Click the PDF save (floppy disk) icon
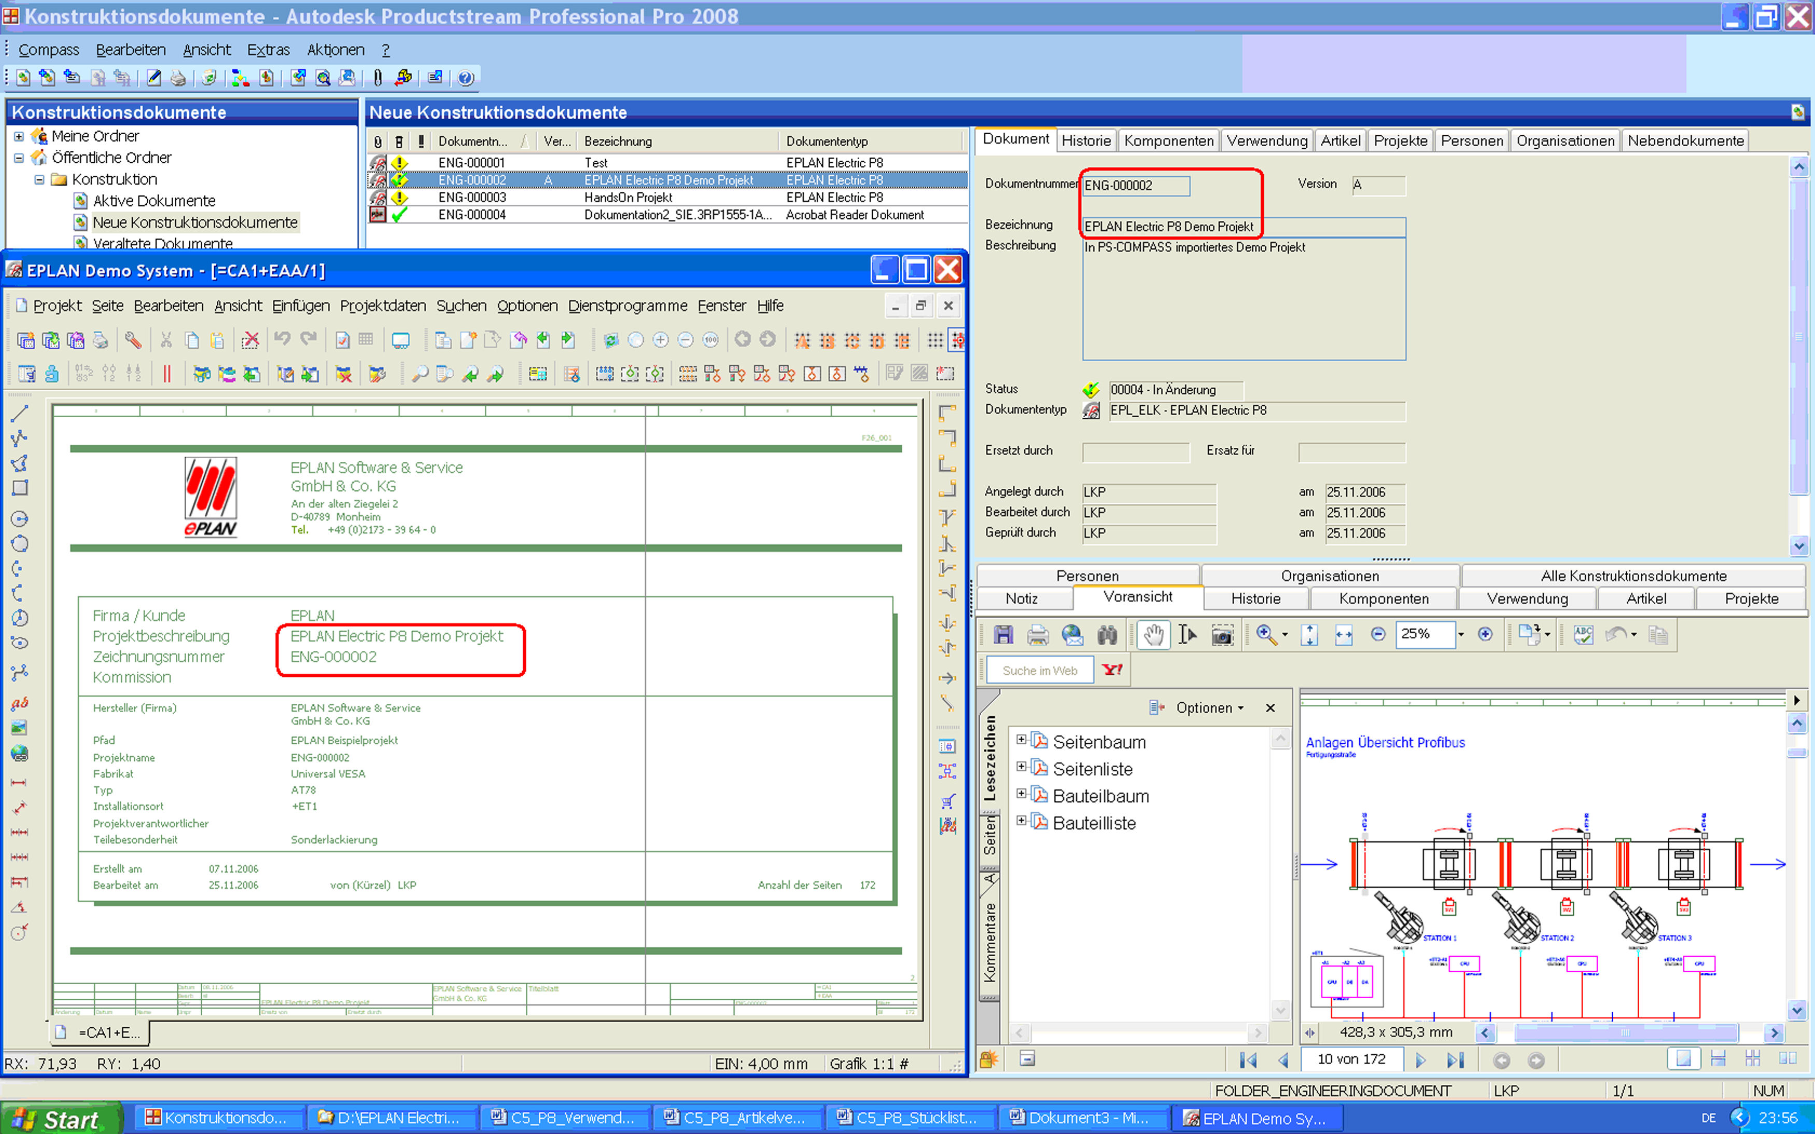This screenshot has width=1815, height=1134. (x=1003, y=634)
